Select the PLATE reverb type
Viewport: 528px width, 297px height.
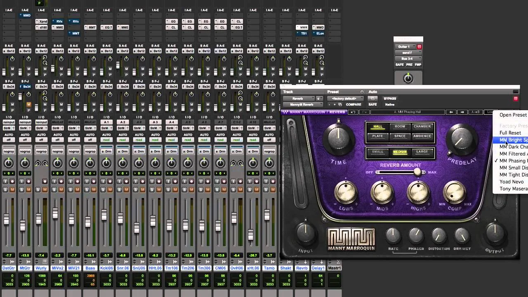(377, 136)
